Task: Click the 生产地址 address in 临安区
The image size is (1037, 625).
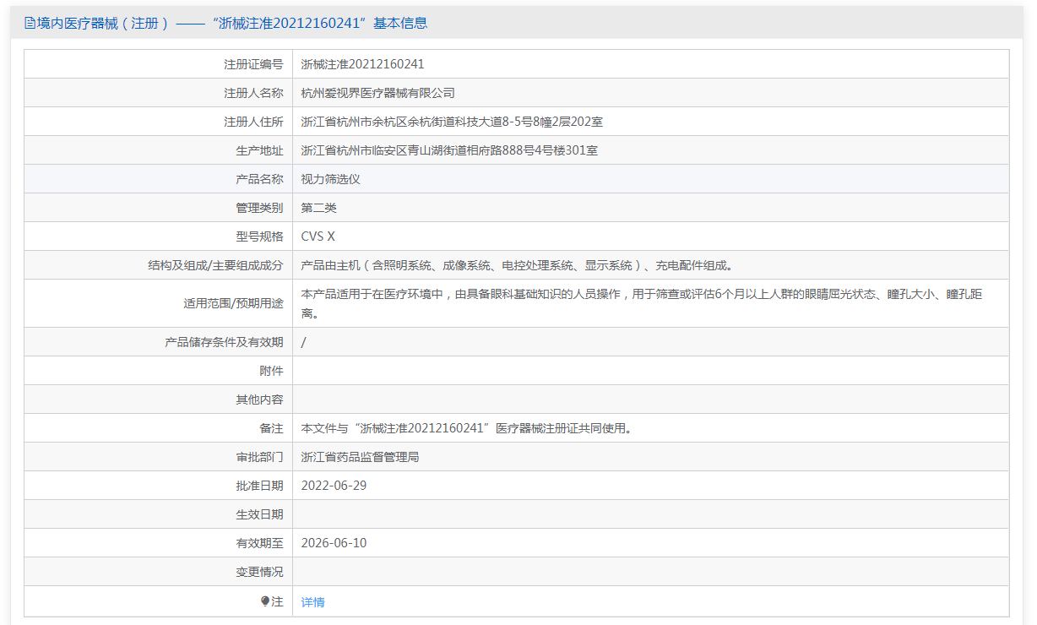Action: click(449, 150)
